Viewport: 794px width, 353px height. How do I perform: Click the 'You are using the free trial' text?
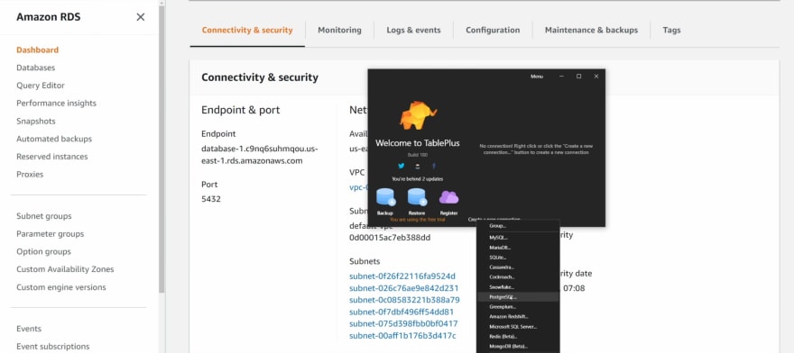[417, 220]
